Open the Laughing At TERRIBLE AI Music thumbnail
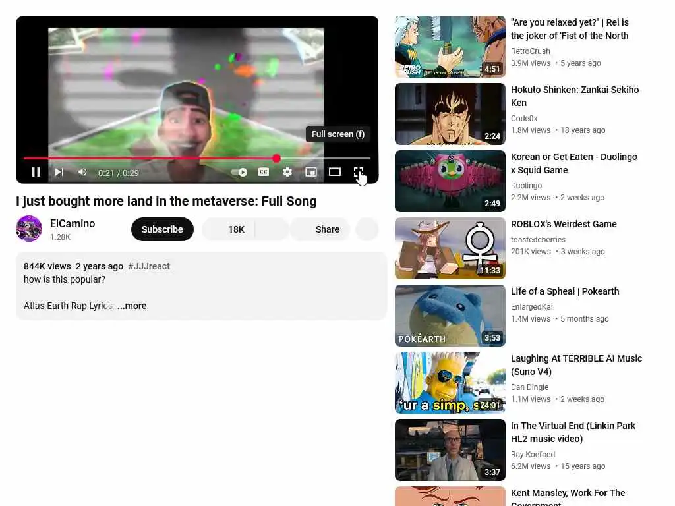Screen dimensions: 675x506 point(450,383)
